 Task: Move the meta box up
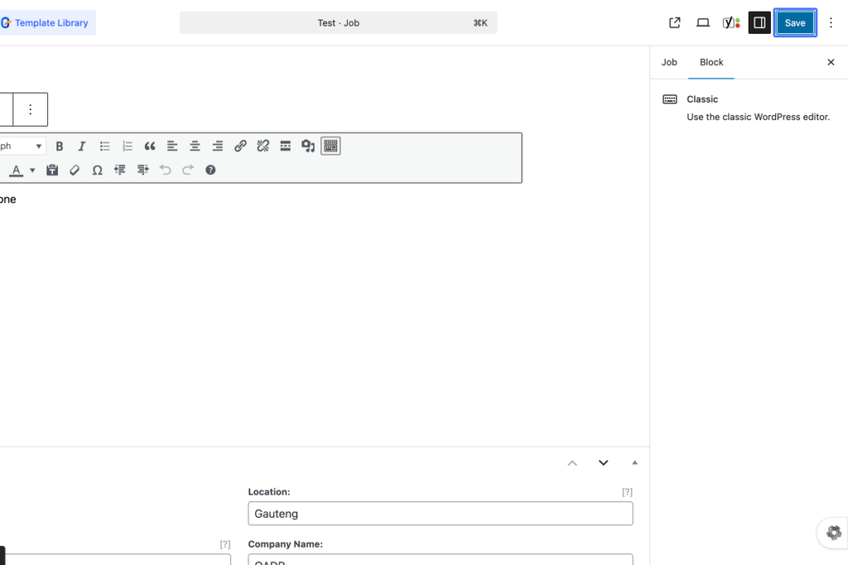coord(572,463)
